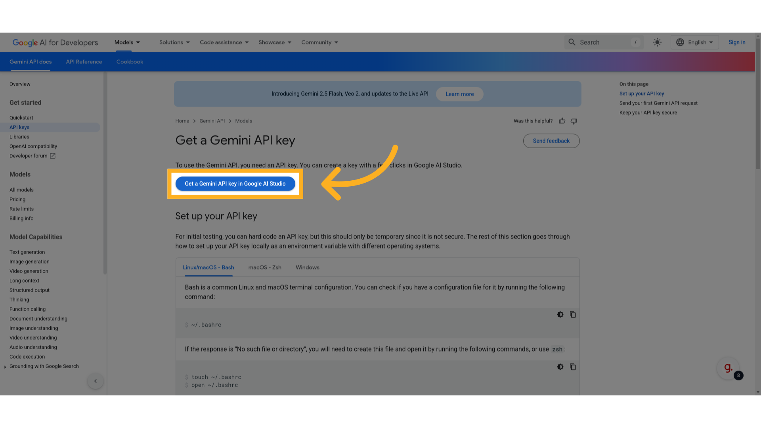
Task: Open Image generation in the sidebar
Action: click(29, 262)
